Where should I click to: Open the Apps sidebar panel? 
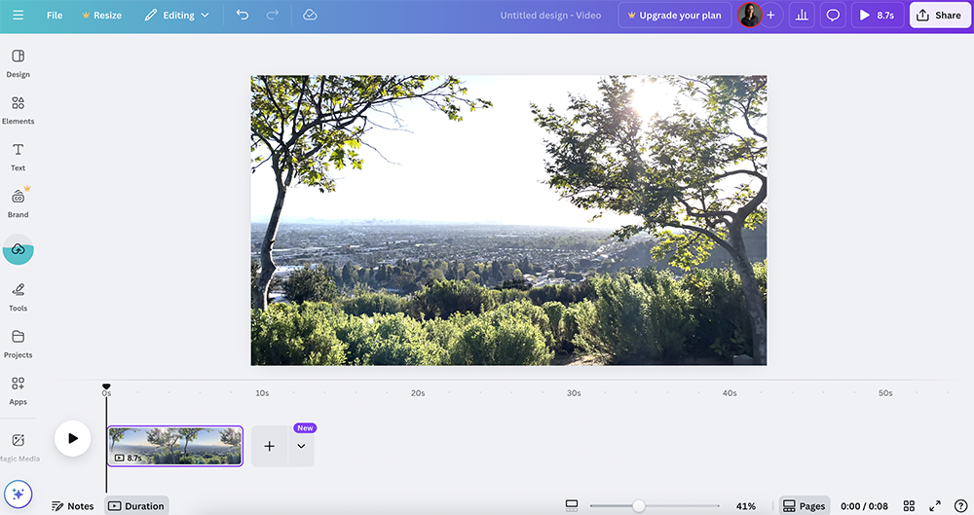18,390
